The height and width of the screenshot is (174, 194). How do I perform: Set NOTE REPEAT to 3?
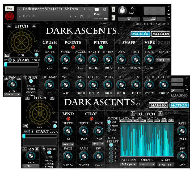111,153
